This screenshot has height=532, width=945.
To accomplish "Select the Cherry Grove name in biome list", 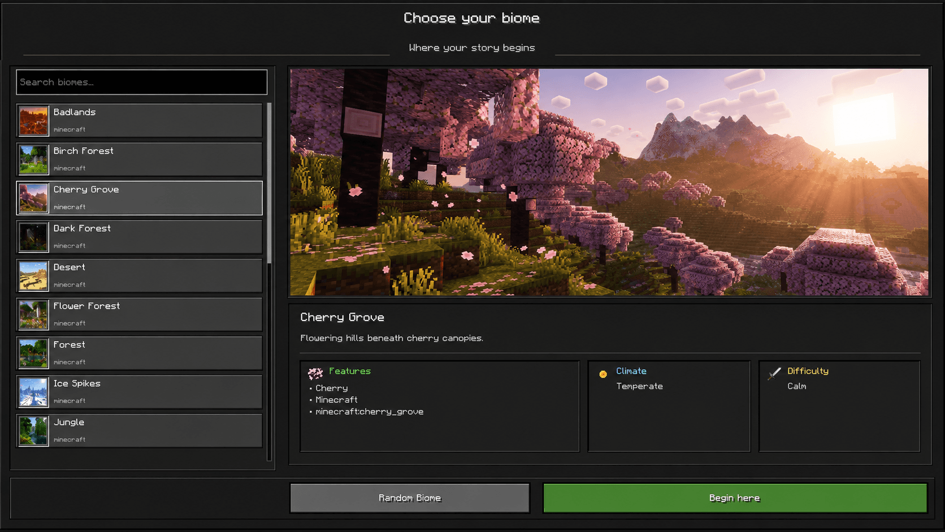I will (x=86, y=189).
